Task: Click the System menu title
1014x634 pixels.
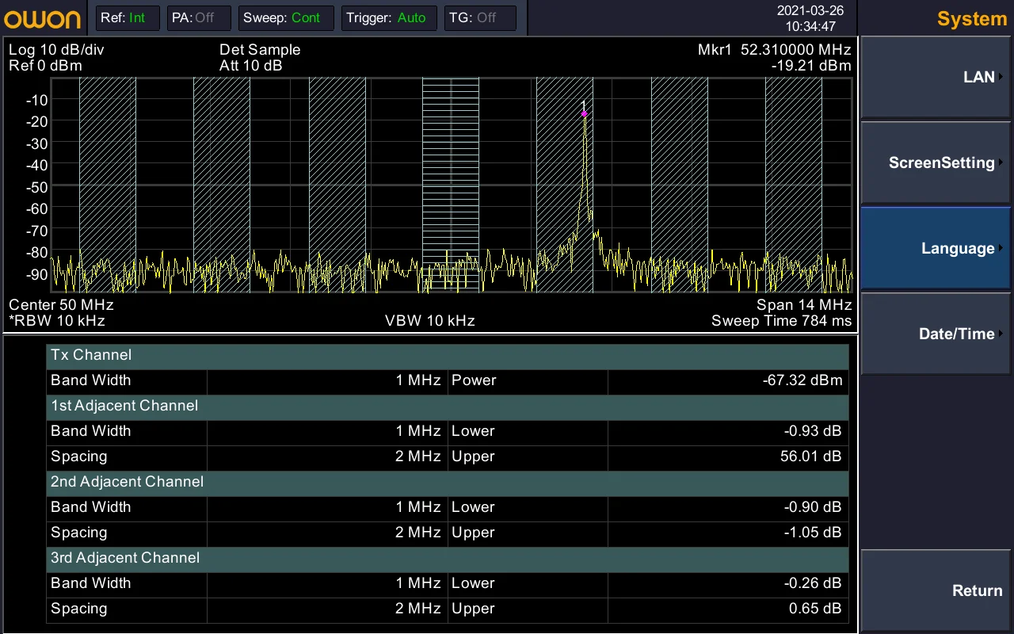Action: pos(971,19)
